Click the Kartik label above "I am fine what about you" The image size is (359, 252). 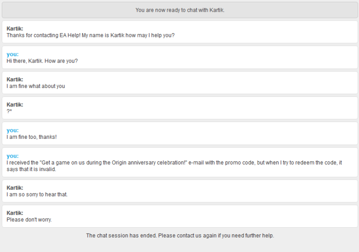pos(15,79)
